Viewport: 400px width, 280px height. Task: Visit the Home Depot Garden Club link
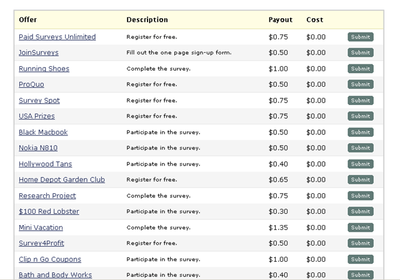pyautogui.click(x=62, y=180)
